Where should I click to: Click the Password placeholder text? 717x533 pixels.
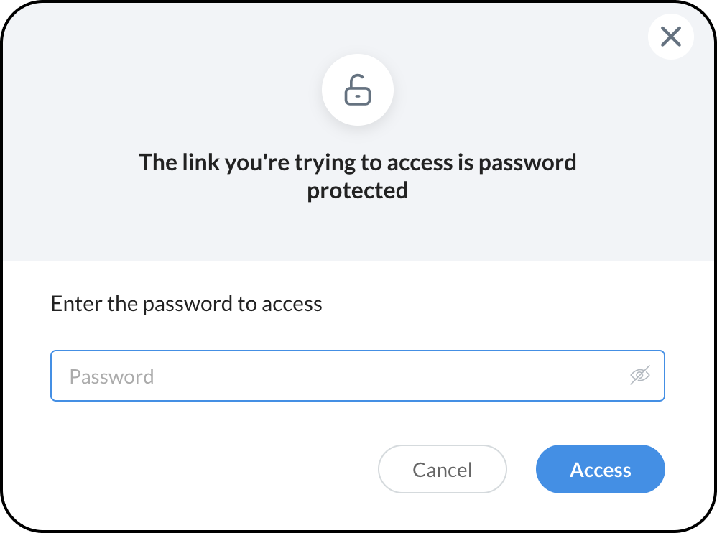click(111, 376)
